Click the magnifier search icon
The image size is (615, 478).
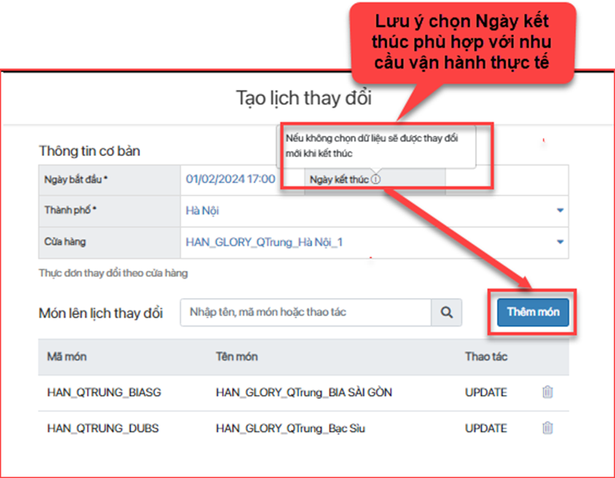(446, 313)
